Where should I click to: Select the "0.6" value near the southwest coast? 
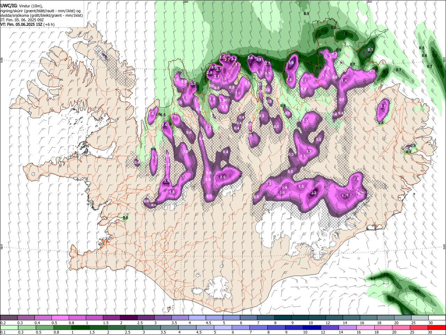pos(126,218)
